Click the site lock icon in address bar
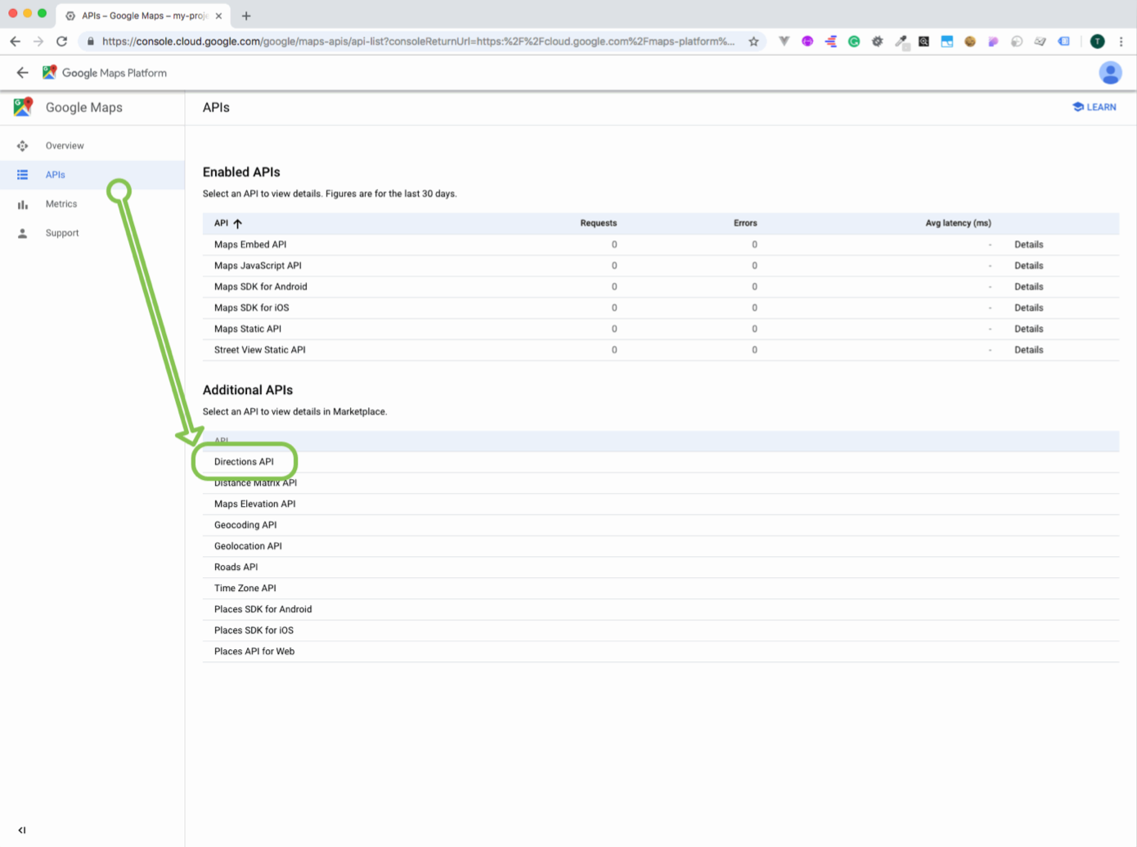1137x847 pixels. pos(90,41)
